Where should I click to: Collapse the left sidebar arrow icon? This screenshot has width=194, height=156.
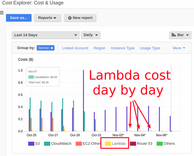coord(2,13)
